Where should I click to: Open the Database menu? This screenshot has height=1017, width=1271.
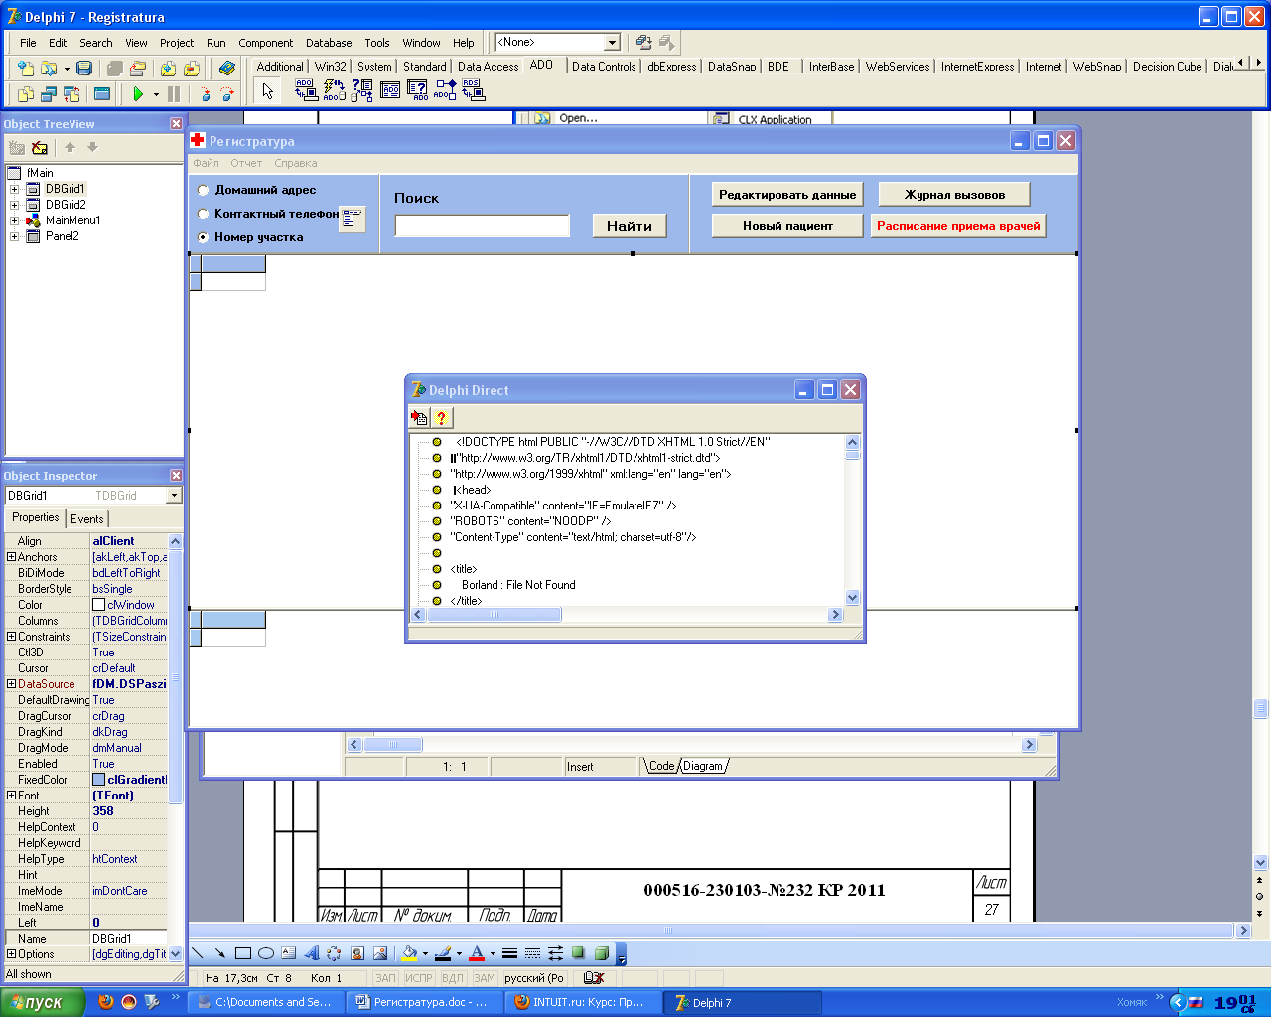(x=329, y=43)
